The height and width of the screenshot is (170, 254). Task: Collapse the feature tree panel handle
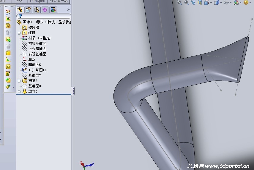tap(73, 91)
